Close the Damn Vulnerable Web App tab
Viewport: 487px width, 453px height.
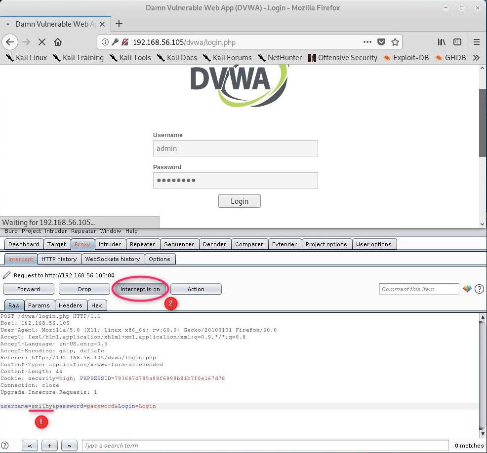102,24
